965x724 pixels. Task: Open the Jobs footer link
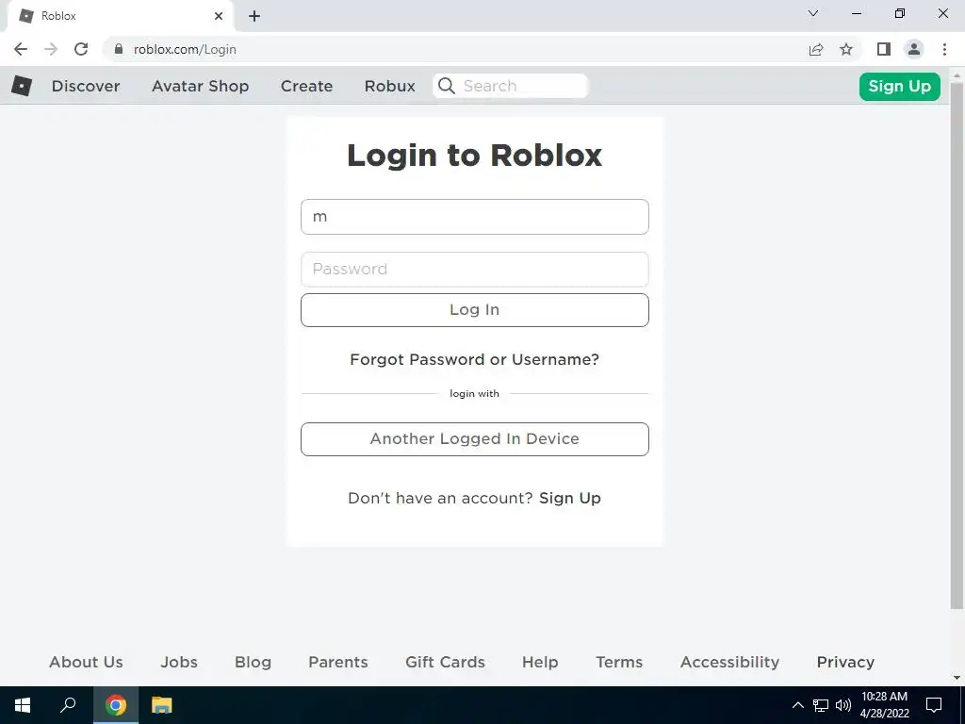179,662
